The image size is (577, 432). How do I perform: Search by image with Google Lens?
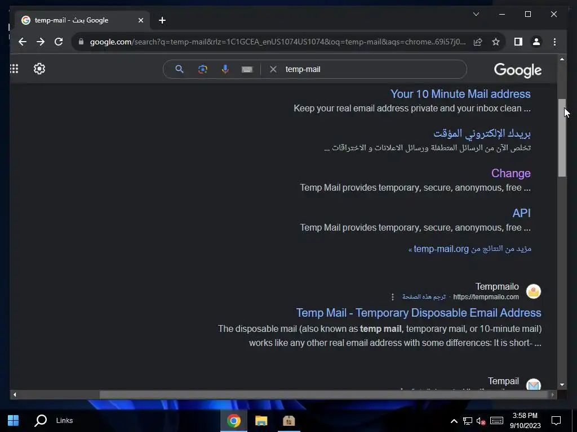tap(202, 69)
